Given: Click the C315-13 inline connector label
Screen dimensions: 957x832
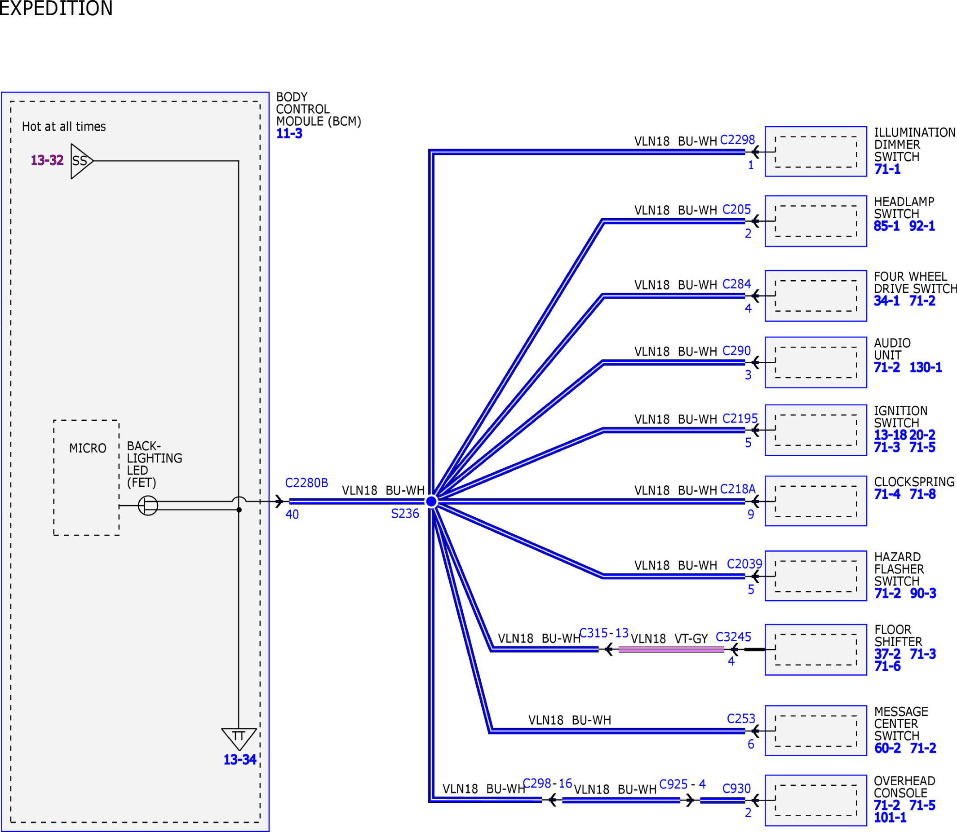Looking at the screenshot, I should 603,633.
